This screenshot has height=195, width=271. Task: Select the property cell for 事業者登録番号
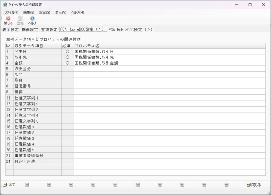click(170, 156)
